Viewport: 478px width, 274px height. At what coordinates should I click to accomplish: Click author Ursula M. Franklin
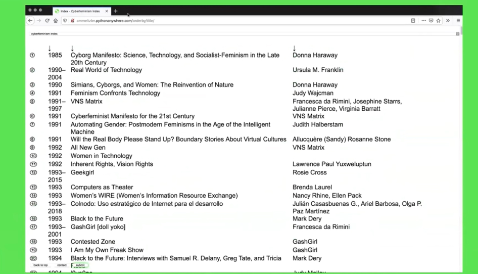click(318, 70)
